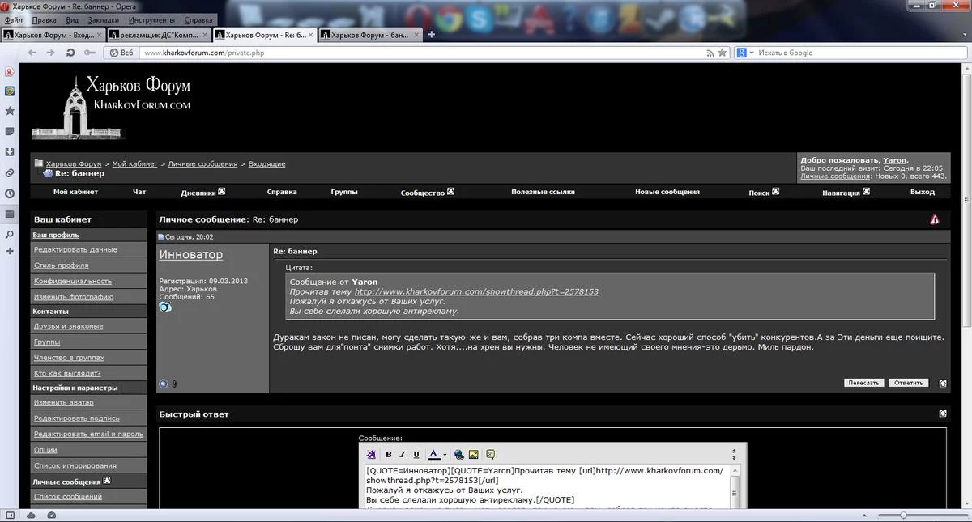Open the Инструменты menu

coord(151,19)
